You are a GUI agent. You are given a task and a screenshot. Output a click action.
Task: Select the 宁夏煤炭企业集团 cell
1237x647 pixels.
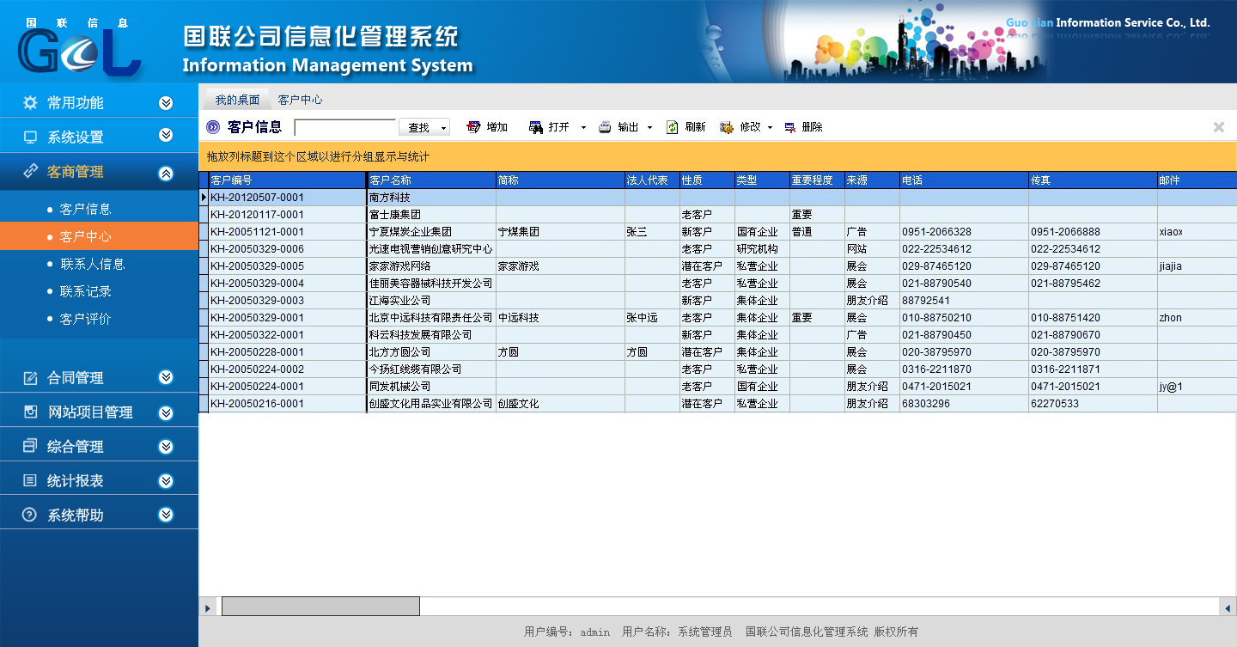pos(431,232)
